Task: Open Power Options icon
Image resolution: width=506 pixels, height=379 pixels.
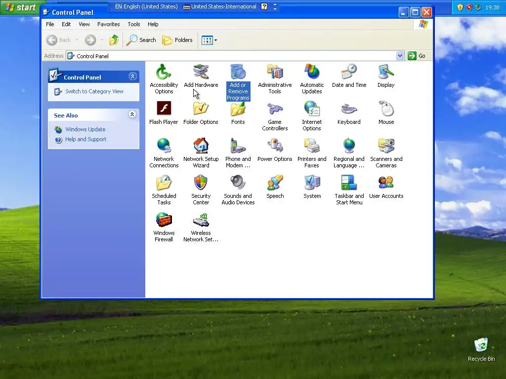Action: tap(275, 150)
